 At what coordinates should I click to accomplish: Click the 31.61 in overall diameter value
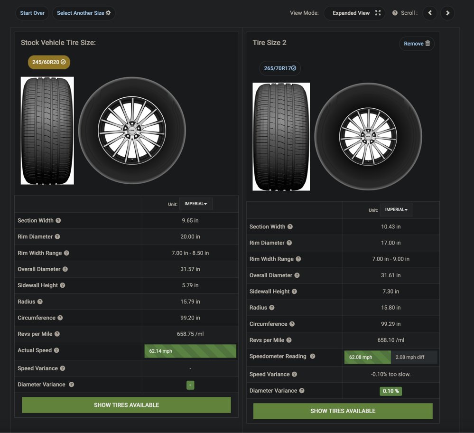(x=391, y=275)
